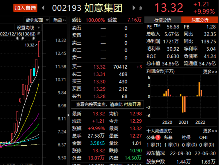
Task: Click the 隐藏 panel toggle
Action: (59, 20)
